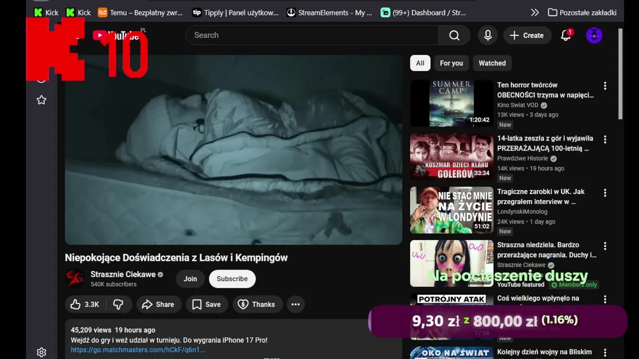Subscribe to Strasznie Ciekawe
Screen dimensions: 639x359
click(232, 279)
